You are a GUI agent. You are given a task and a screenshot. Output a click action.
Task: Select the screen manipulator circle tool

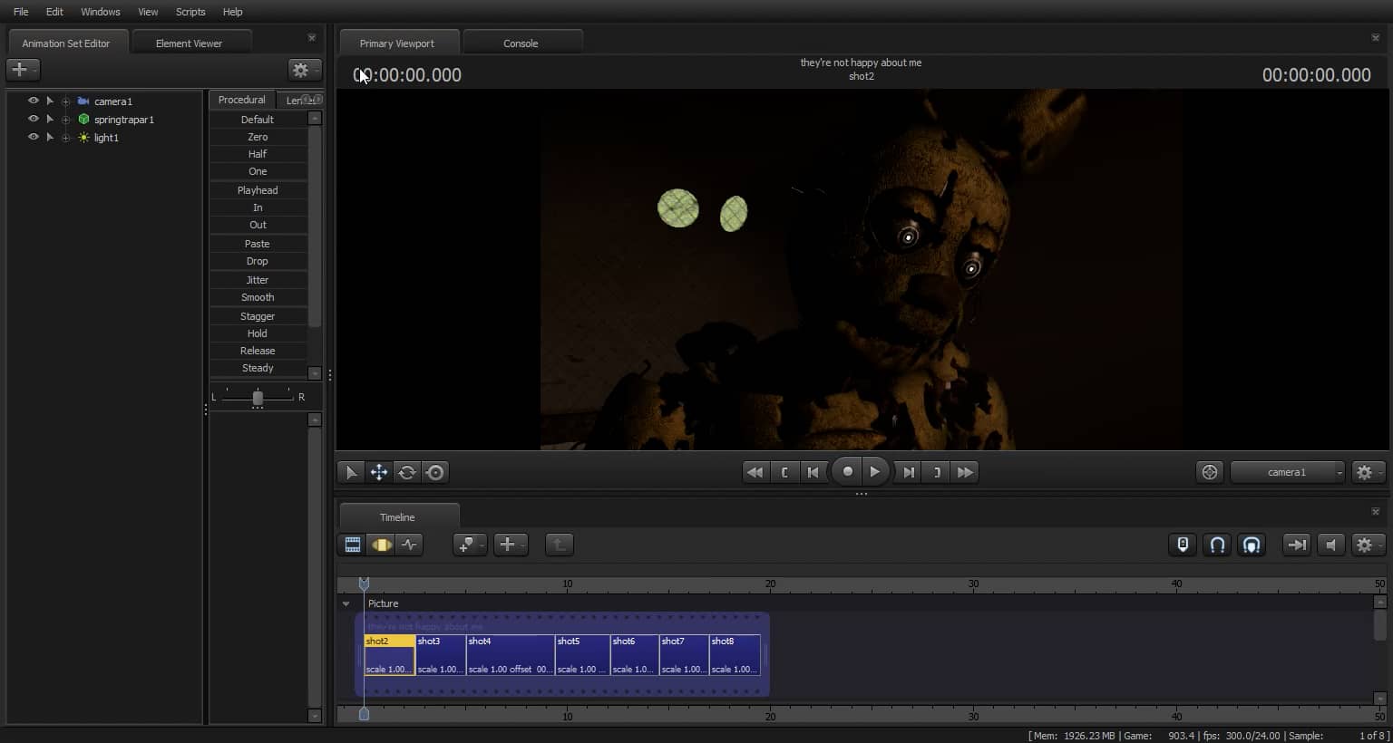pos(435,472)
